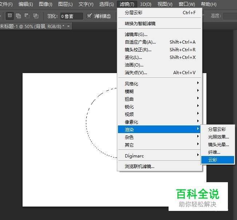Open the 窗口(W) menu

pos(187,4)
